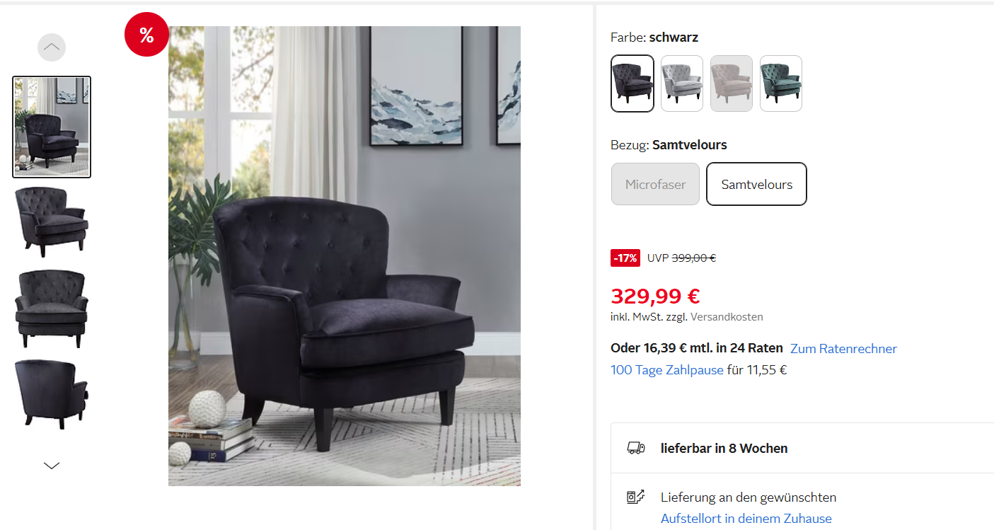Select the angled chair thumbnail
This screenshot has width=994, height=530.
point(52,221)
